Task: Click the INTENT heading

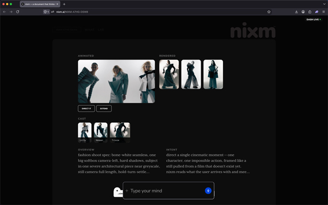Action: coord(172,150)
